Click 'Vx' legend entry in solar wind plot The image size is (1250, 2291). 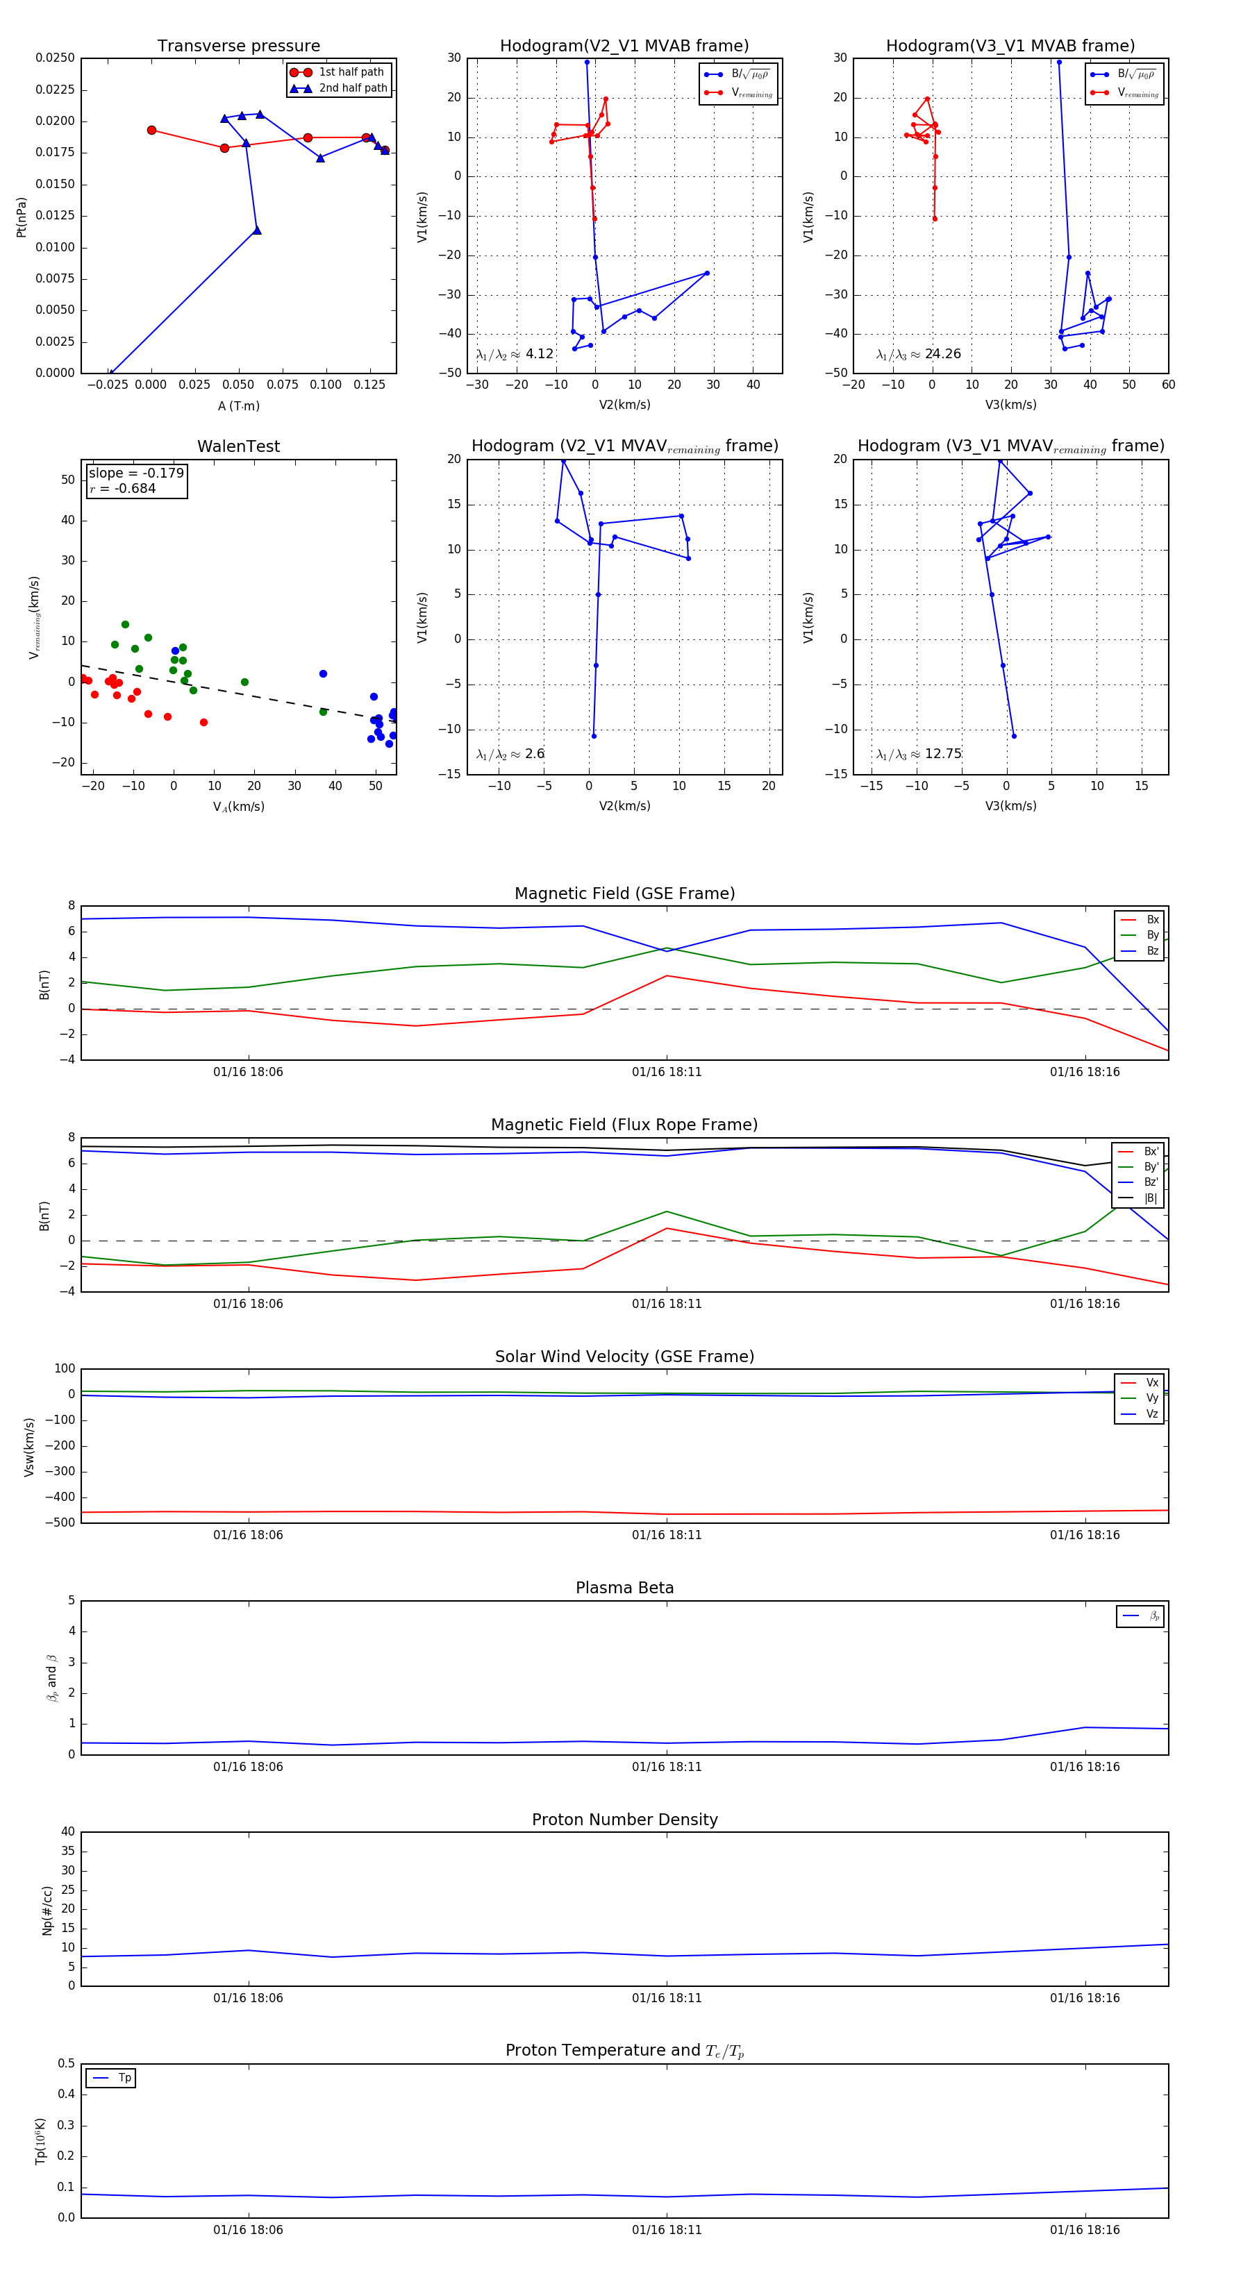[x=1140, y=1383]
